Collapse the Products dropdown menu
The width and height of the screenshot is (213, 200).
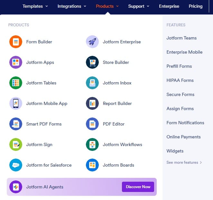[x=107, y=6]
